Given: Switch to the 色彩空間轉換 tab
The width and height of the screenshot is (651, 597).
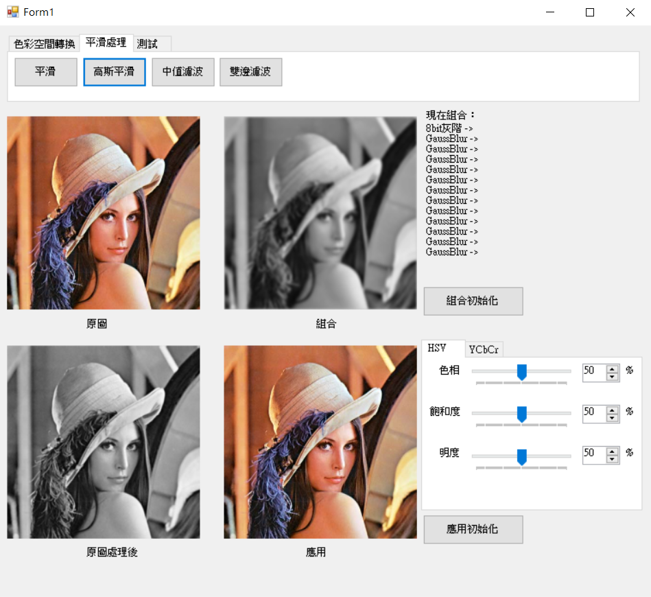Looking at the screenshot, I should (x=44, y=44).
